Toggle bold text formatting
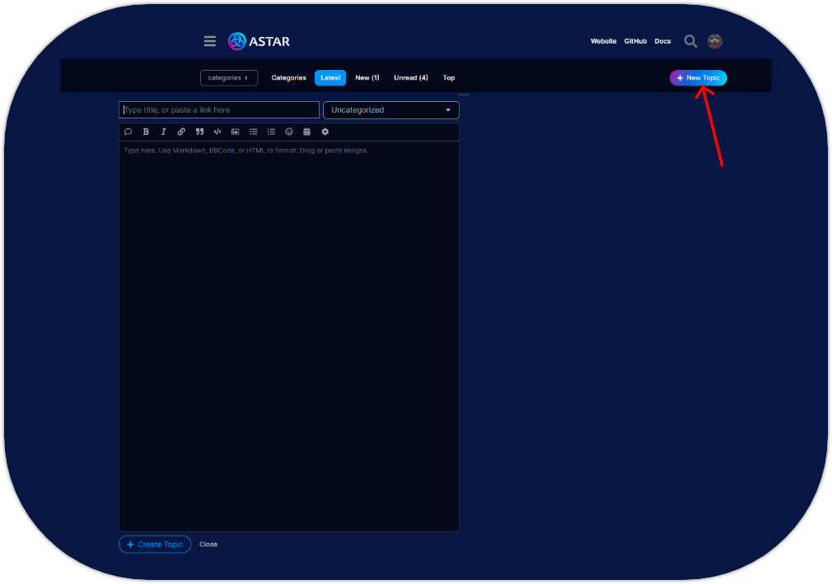The width and height of the screenshot is (832, 584). 146,132
